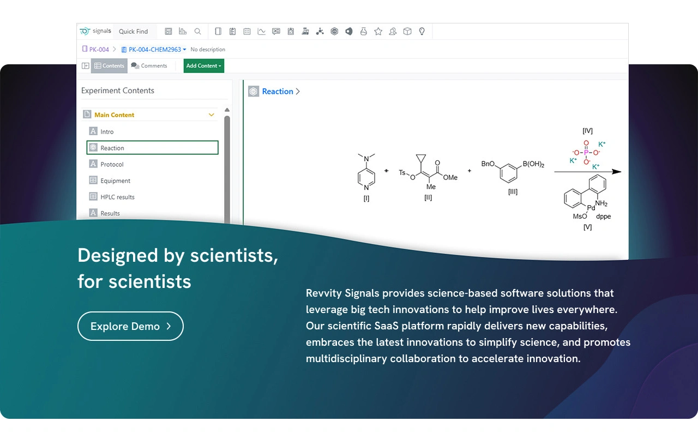The image size is (698, 439).
Task: Click the magnifier search icon in toolbar
Action: pos(197,32)
